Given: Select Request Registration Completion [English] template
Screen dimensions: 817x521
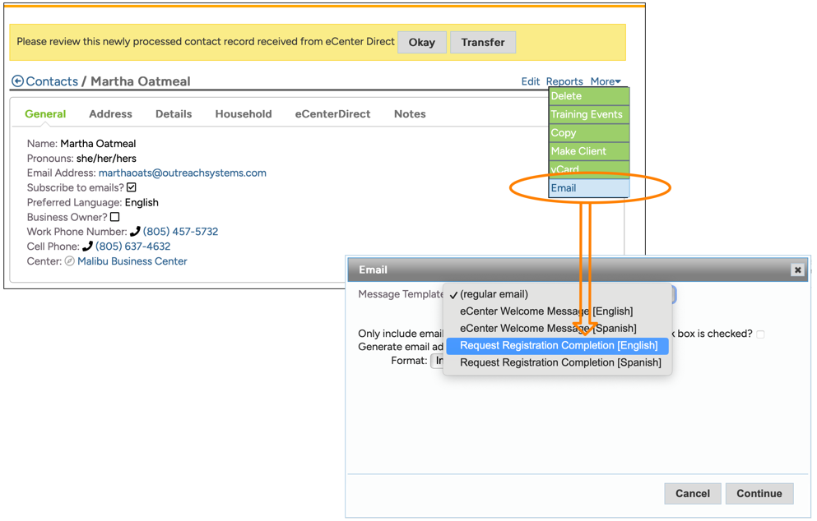Looking at the screenshot, I should pyautogui.click(x=559, y=345).
